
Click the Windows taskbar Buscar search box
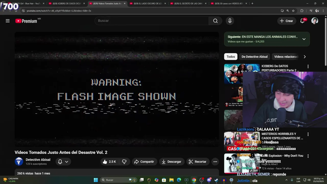click(x=119, y=180)
